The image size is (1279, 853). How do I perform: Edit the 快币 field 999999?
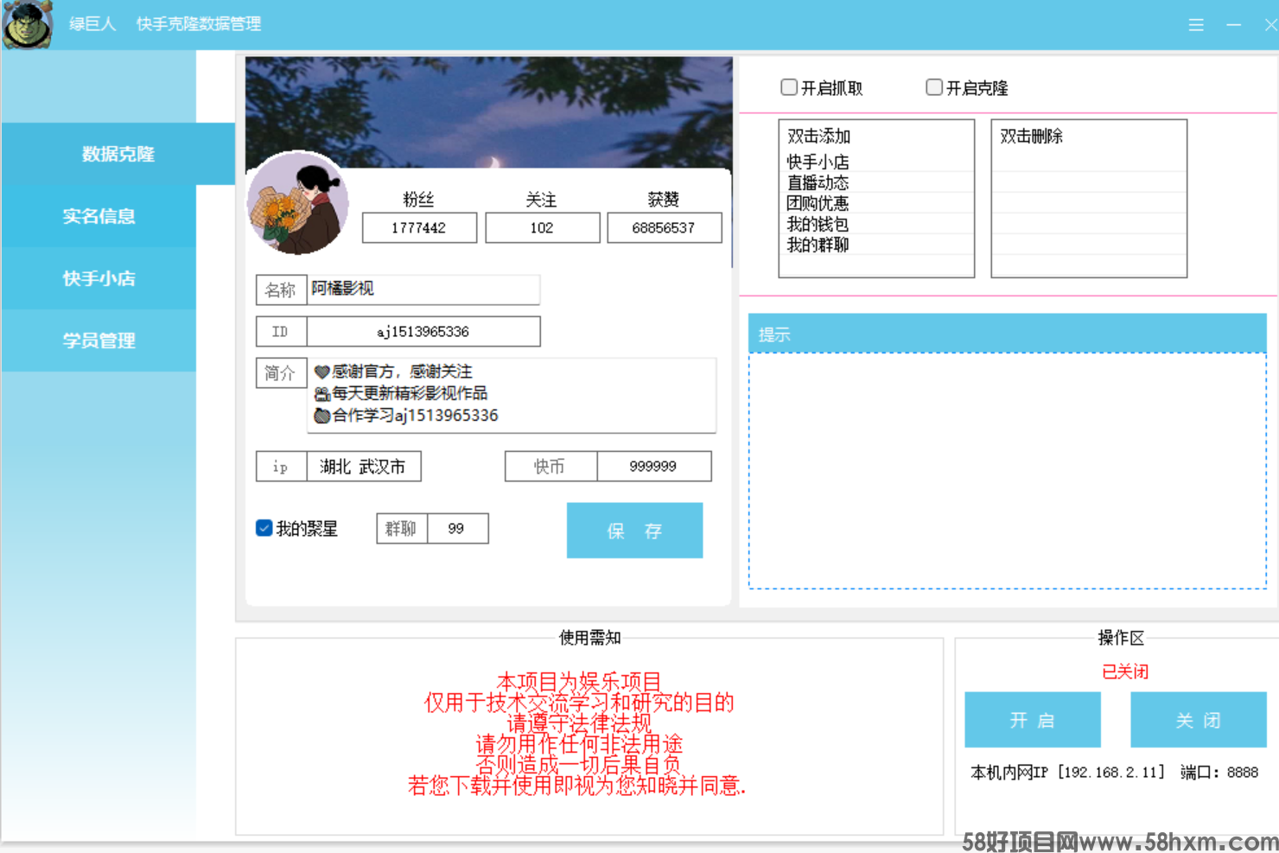pos(654,467)
